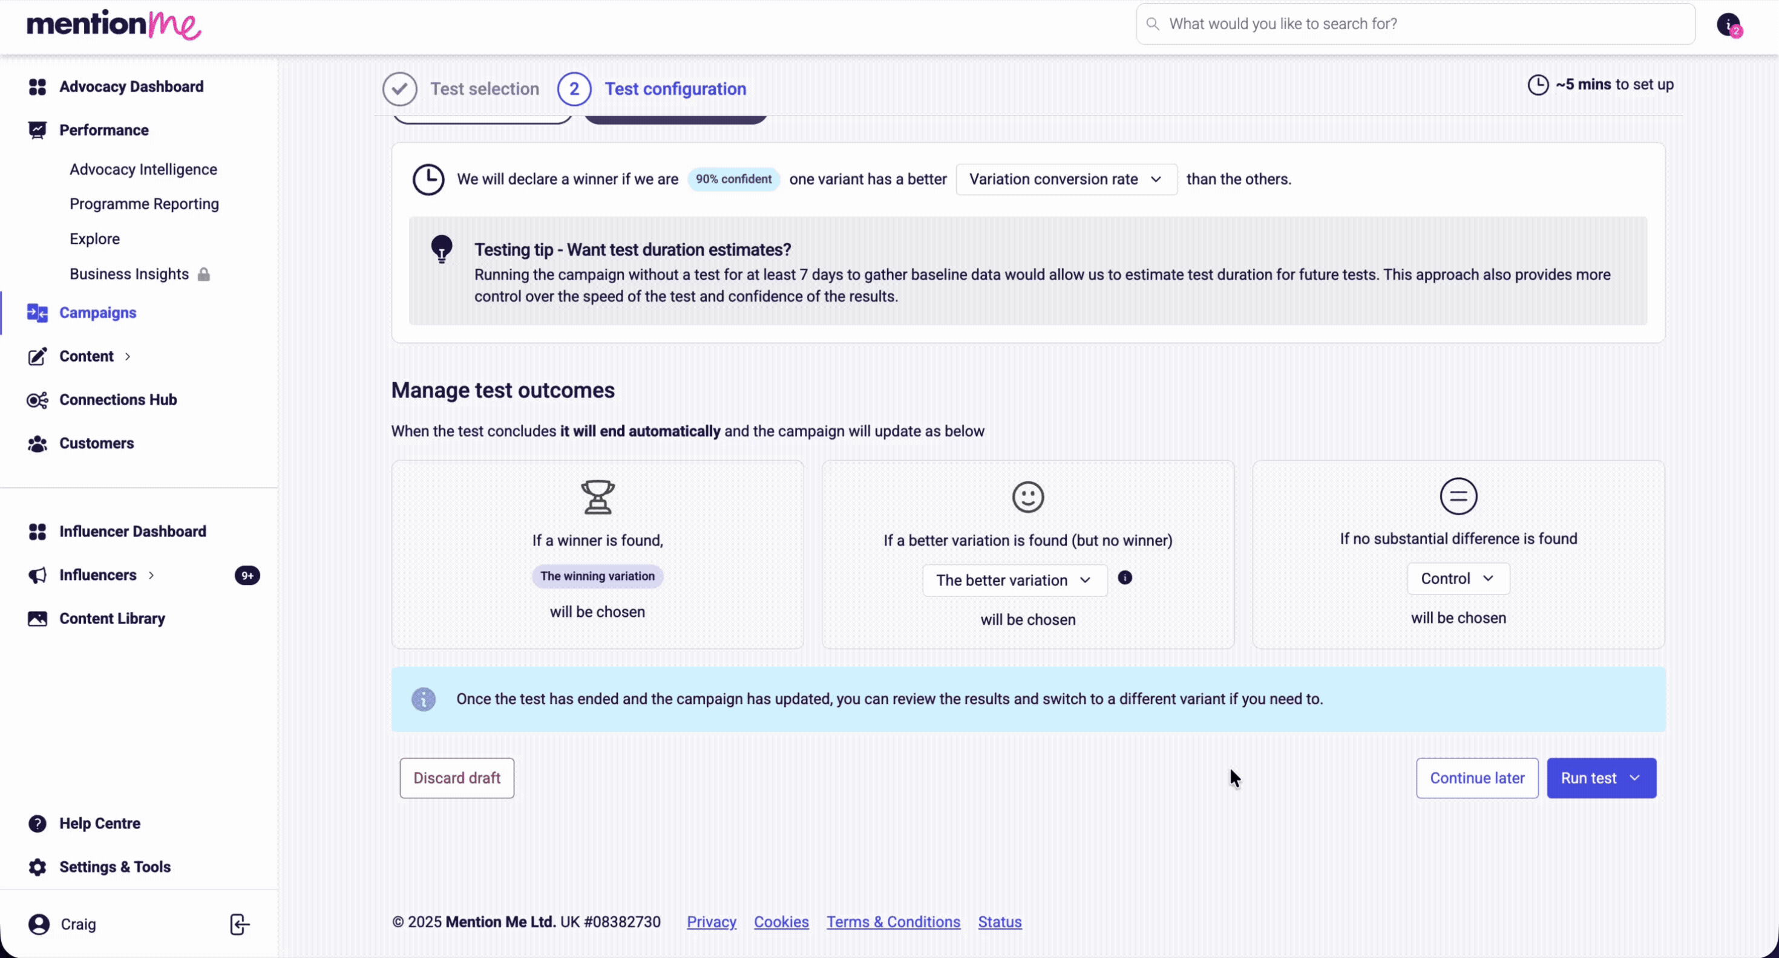The image size is (1779, 958).
Task: Click the Settings & Tools gear icon
Action: click(38, 867)
